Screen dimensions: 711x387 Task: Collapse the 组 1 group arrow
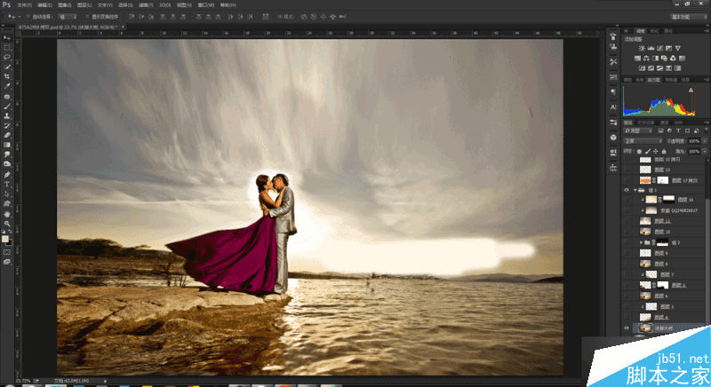pos(635,190)
